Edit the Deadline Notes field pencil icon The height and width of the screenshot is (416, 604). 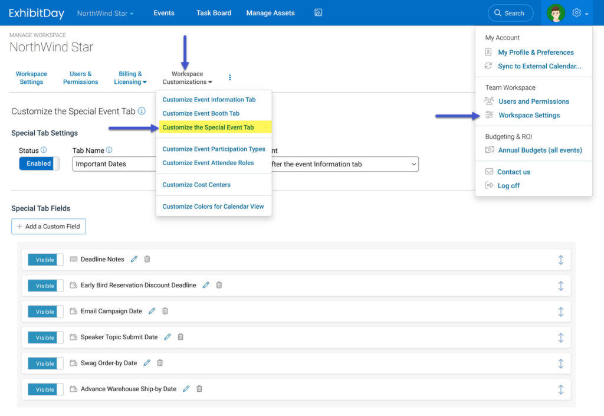[134, 259]
